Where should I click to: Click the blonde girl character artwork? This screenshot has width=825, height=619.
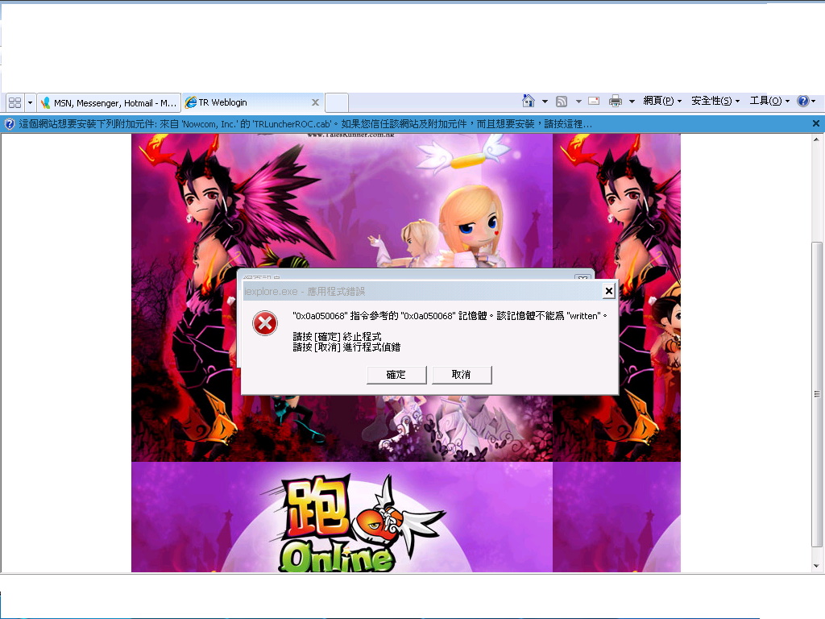(472, 226)
